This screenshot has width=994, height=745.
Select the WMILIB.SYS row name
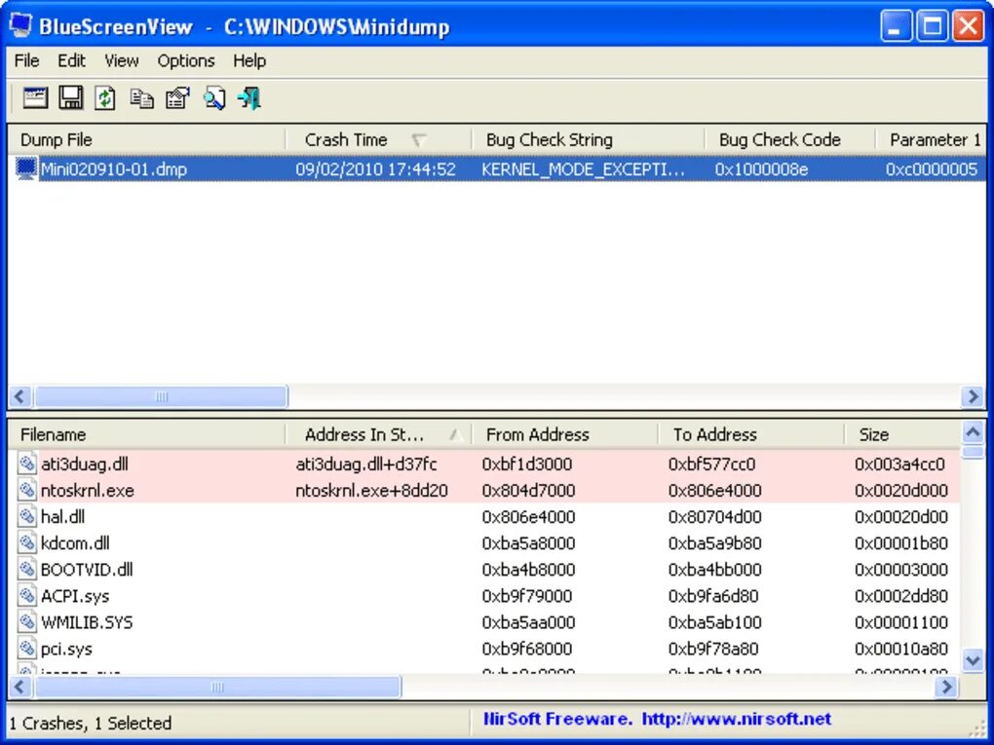point(87,622)
